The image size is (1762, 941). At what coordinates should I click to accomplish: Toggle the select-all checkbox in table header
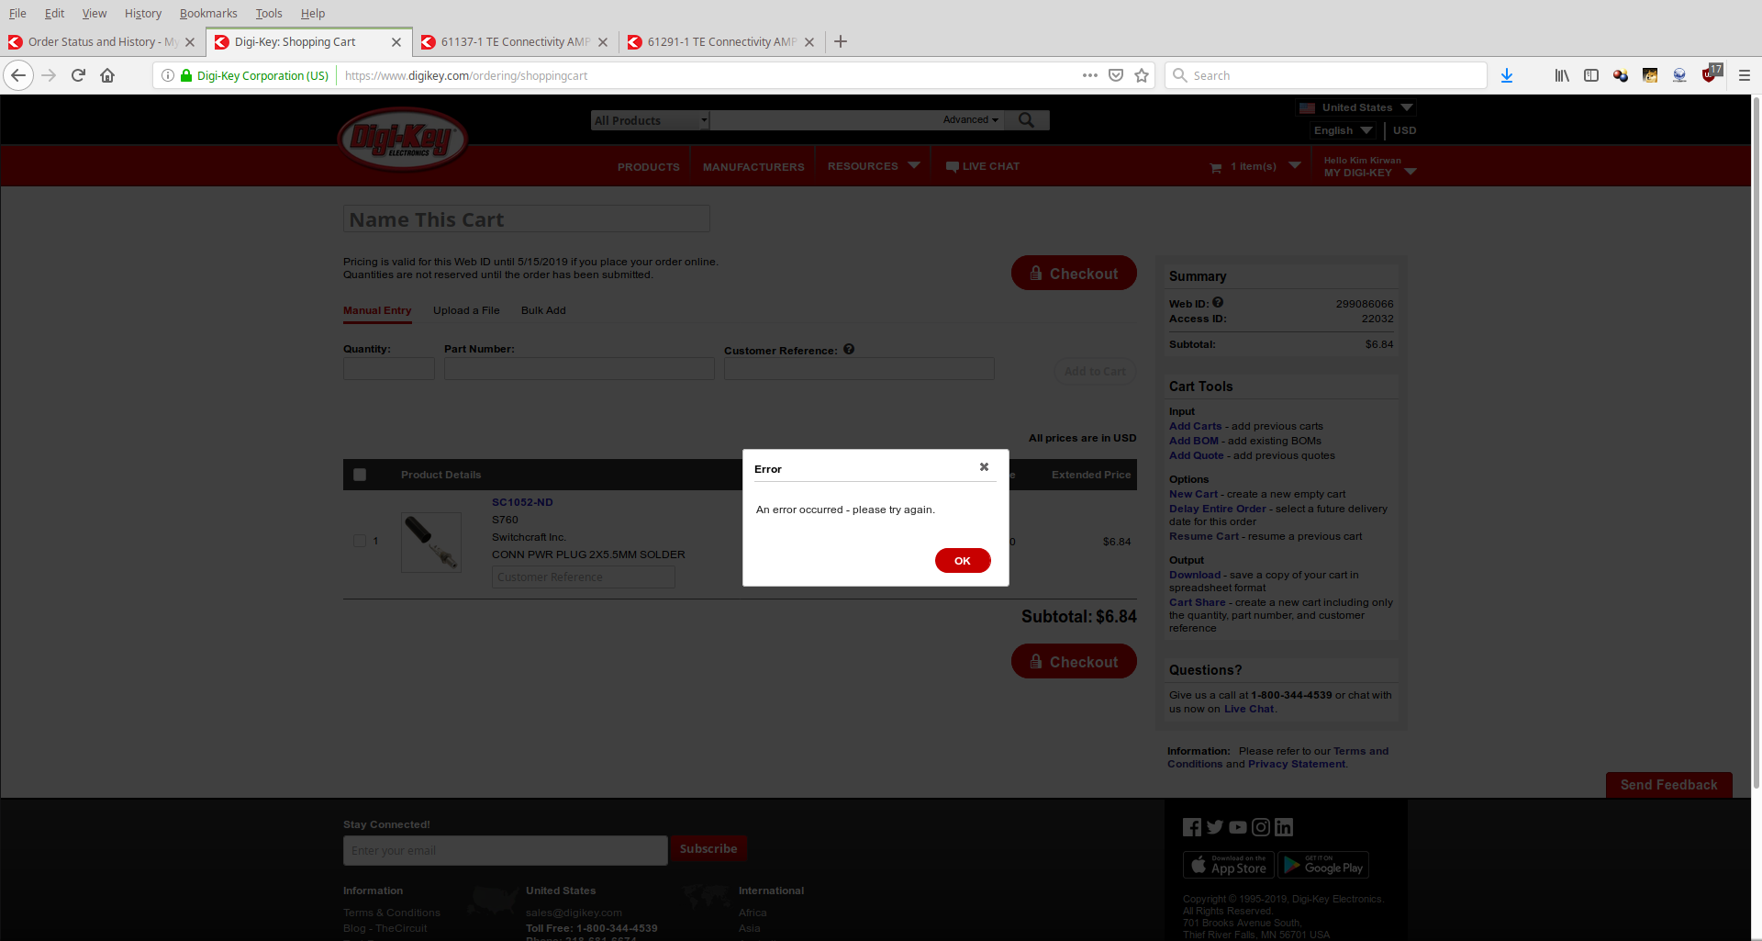[x=360, y=475]
